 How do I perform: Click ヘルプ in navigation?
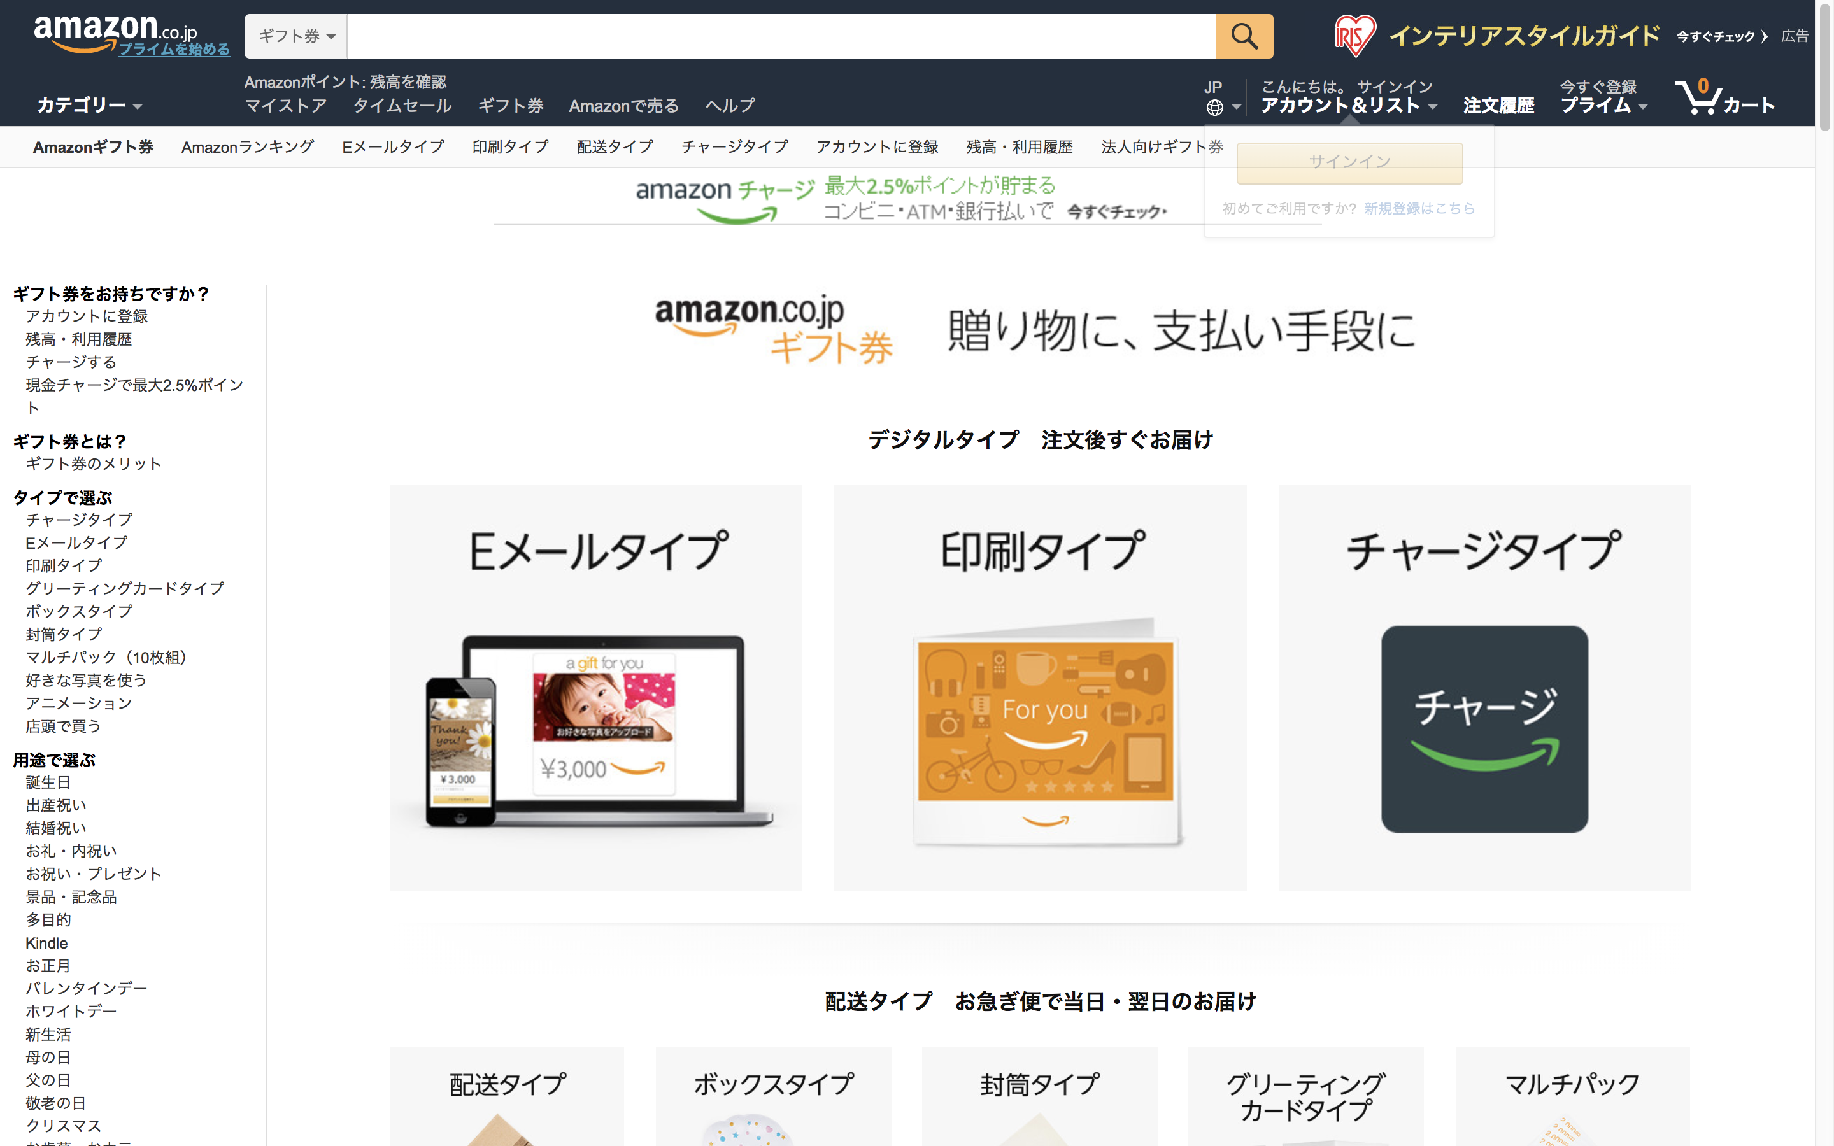pyautogui.click(x=730, y=105)
